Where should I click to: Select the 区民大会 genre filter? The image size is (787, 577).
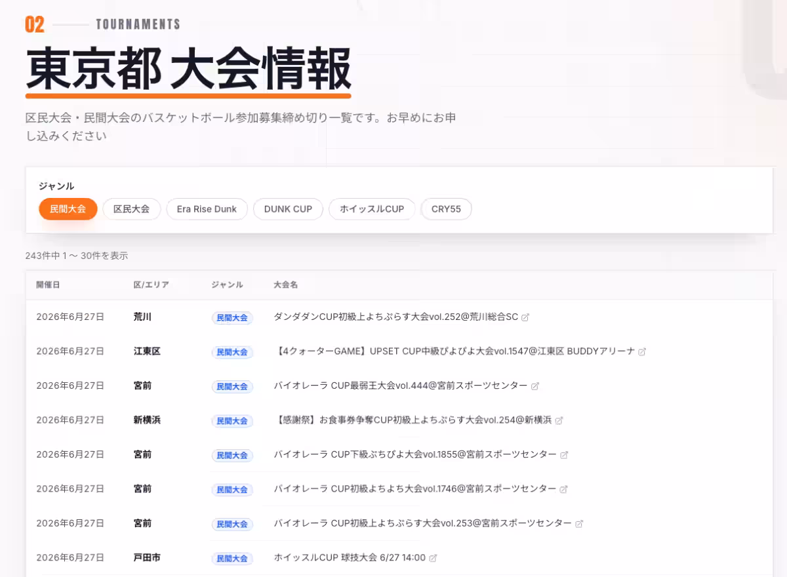132,209
